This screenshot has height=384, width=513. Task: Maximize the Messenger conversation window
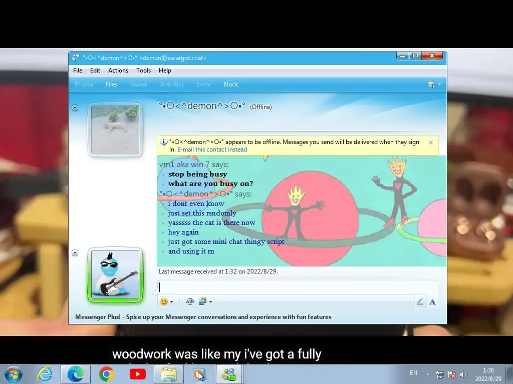(415, 56)
